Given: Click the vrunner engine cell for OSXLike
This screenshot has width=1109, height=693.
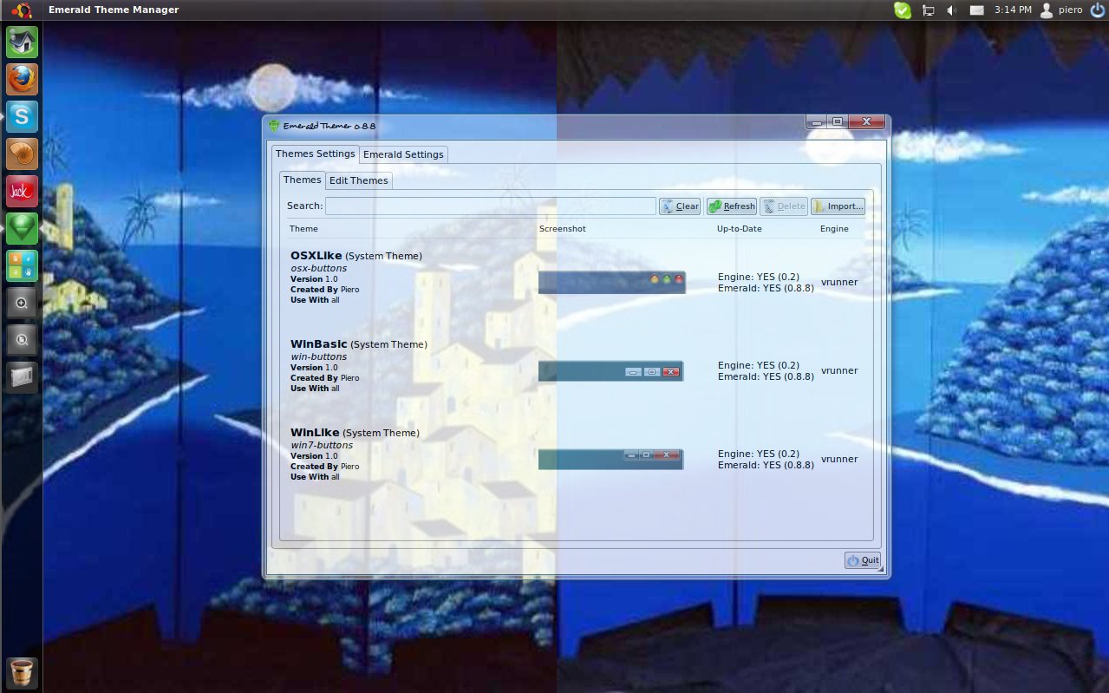Looking at the screenshot, I should pyautogui.click(x=839, y=282).
